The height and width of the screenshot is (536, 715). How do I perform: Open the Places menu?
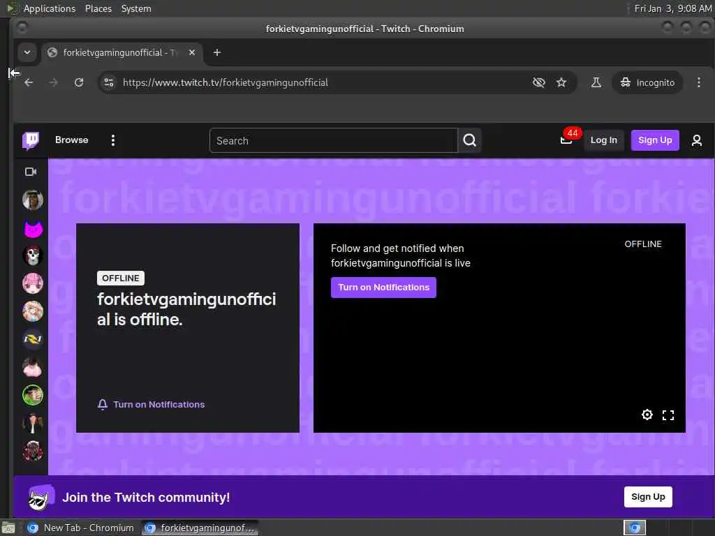98,8
